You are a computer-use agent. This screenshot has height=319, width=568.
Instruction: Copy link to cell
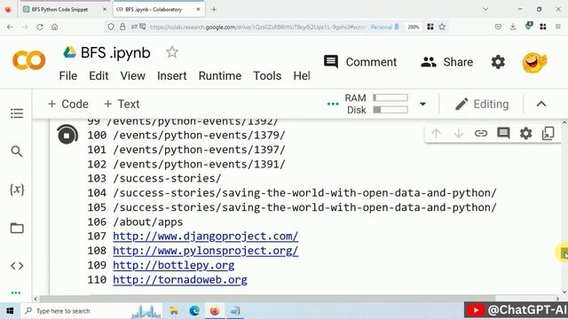481,134
